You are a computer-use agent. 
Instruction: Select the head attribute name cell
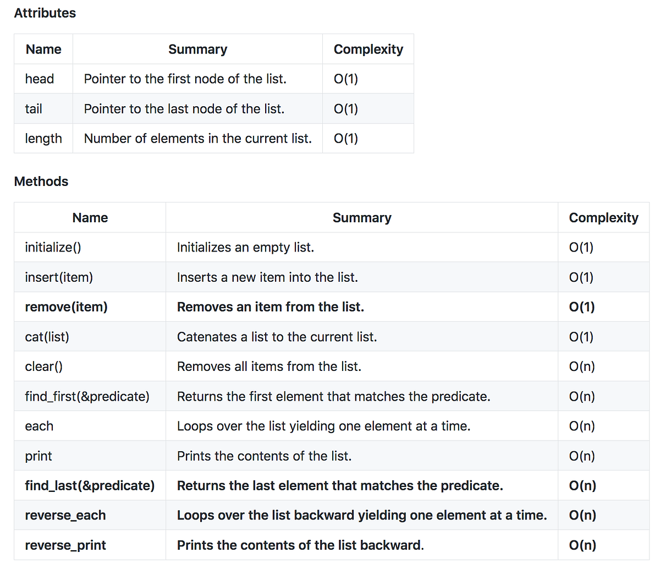40,79
